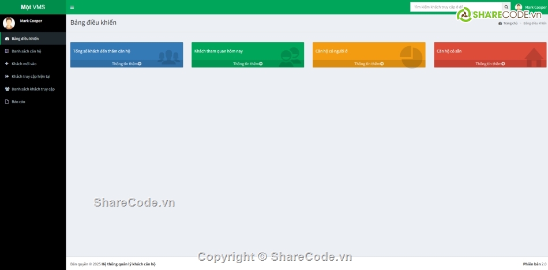The height and width of the screenshot is (270, 548).
Task: Click the Mark Cooper avatar in sidebar
Action: (x=9, y=23)
